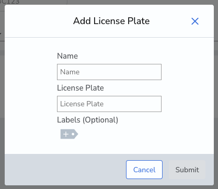Click the blue X icon in the header
218x189 pixels.
click(x=195, y=21)
